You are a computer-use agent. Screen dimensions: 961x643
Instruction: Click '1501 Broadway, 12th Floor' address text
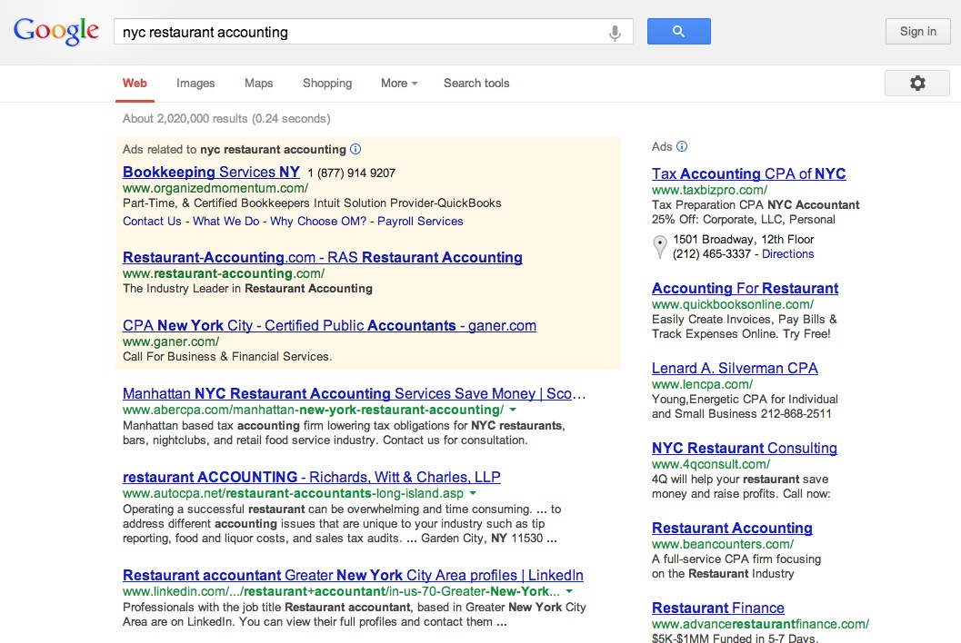point(744,240)
